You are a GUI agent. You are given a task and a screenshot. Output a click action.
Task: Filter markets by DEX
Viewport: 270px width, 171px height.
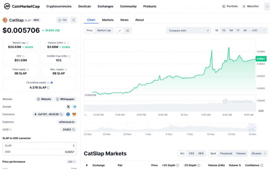click(x=201, y=153)
